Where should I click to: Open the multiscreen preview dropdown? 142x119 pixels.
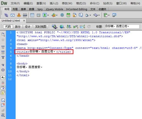55,27
